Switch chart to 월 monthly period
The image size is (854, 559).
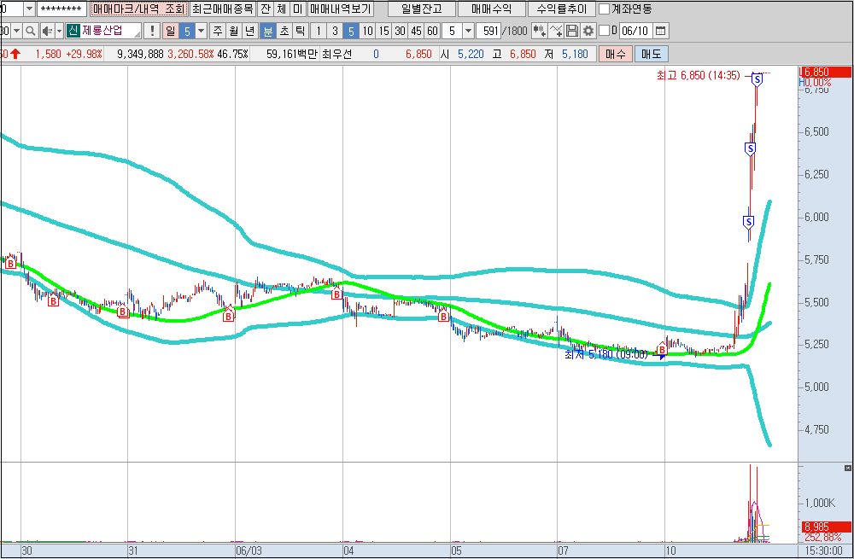point(234,31)
